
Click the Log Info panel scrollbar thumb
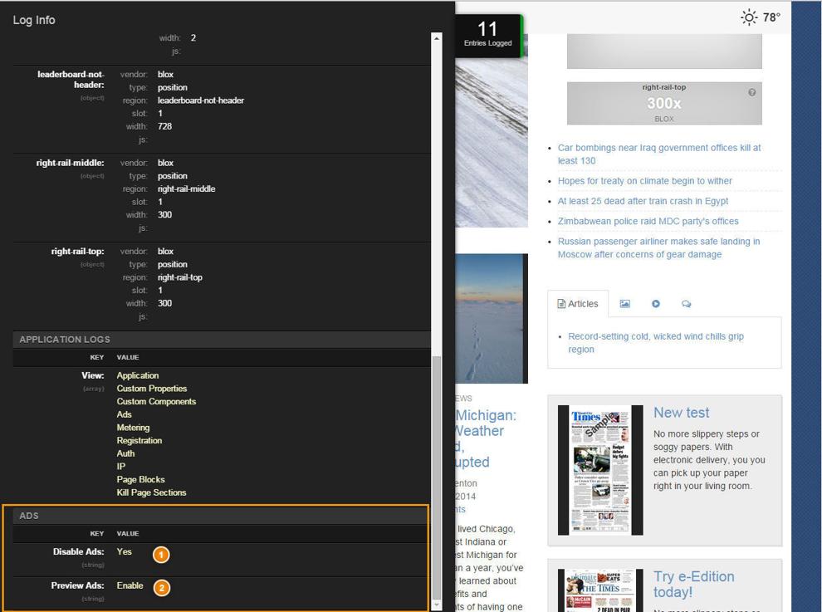coord(436,477)
